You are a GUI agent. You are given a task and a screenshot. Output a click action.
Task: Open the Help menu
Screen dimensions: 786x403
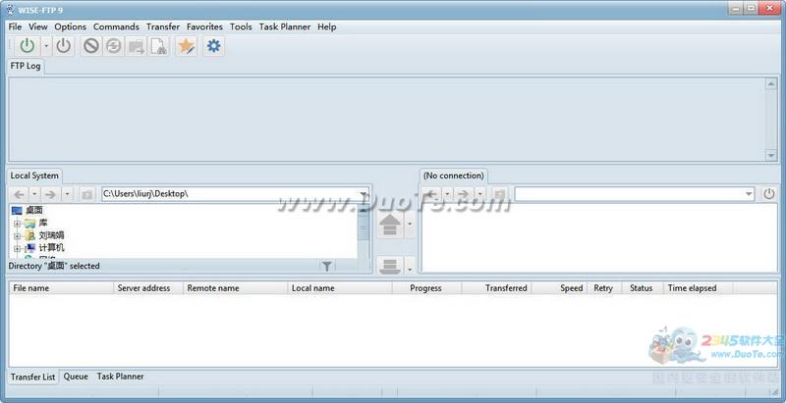pyautogui.click(x=326, y=26)
